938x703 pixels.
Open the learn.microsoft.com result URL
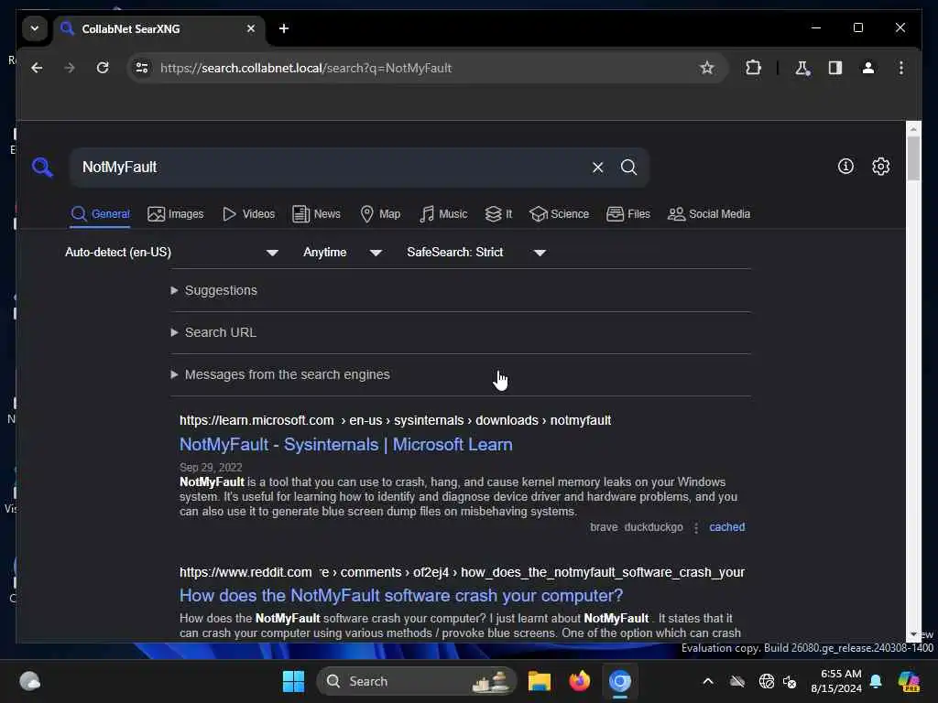(x=395, y=421)
